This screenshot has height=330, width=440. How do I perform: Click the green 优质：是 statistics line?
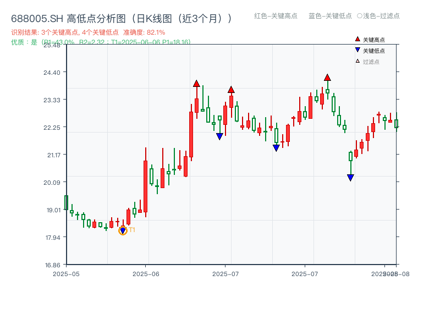click(55, 41)
